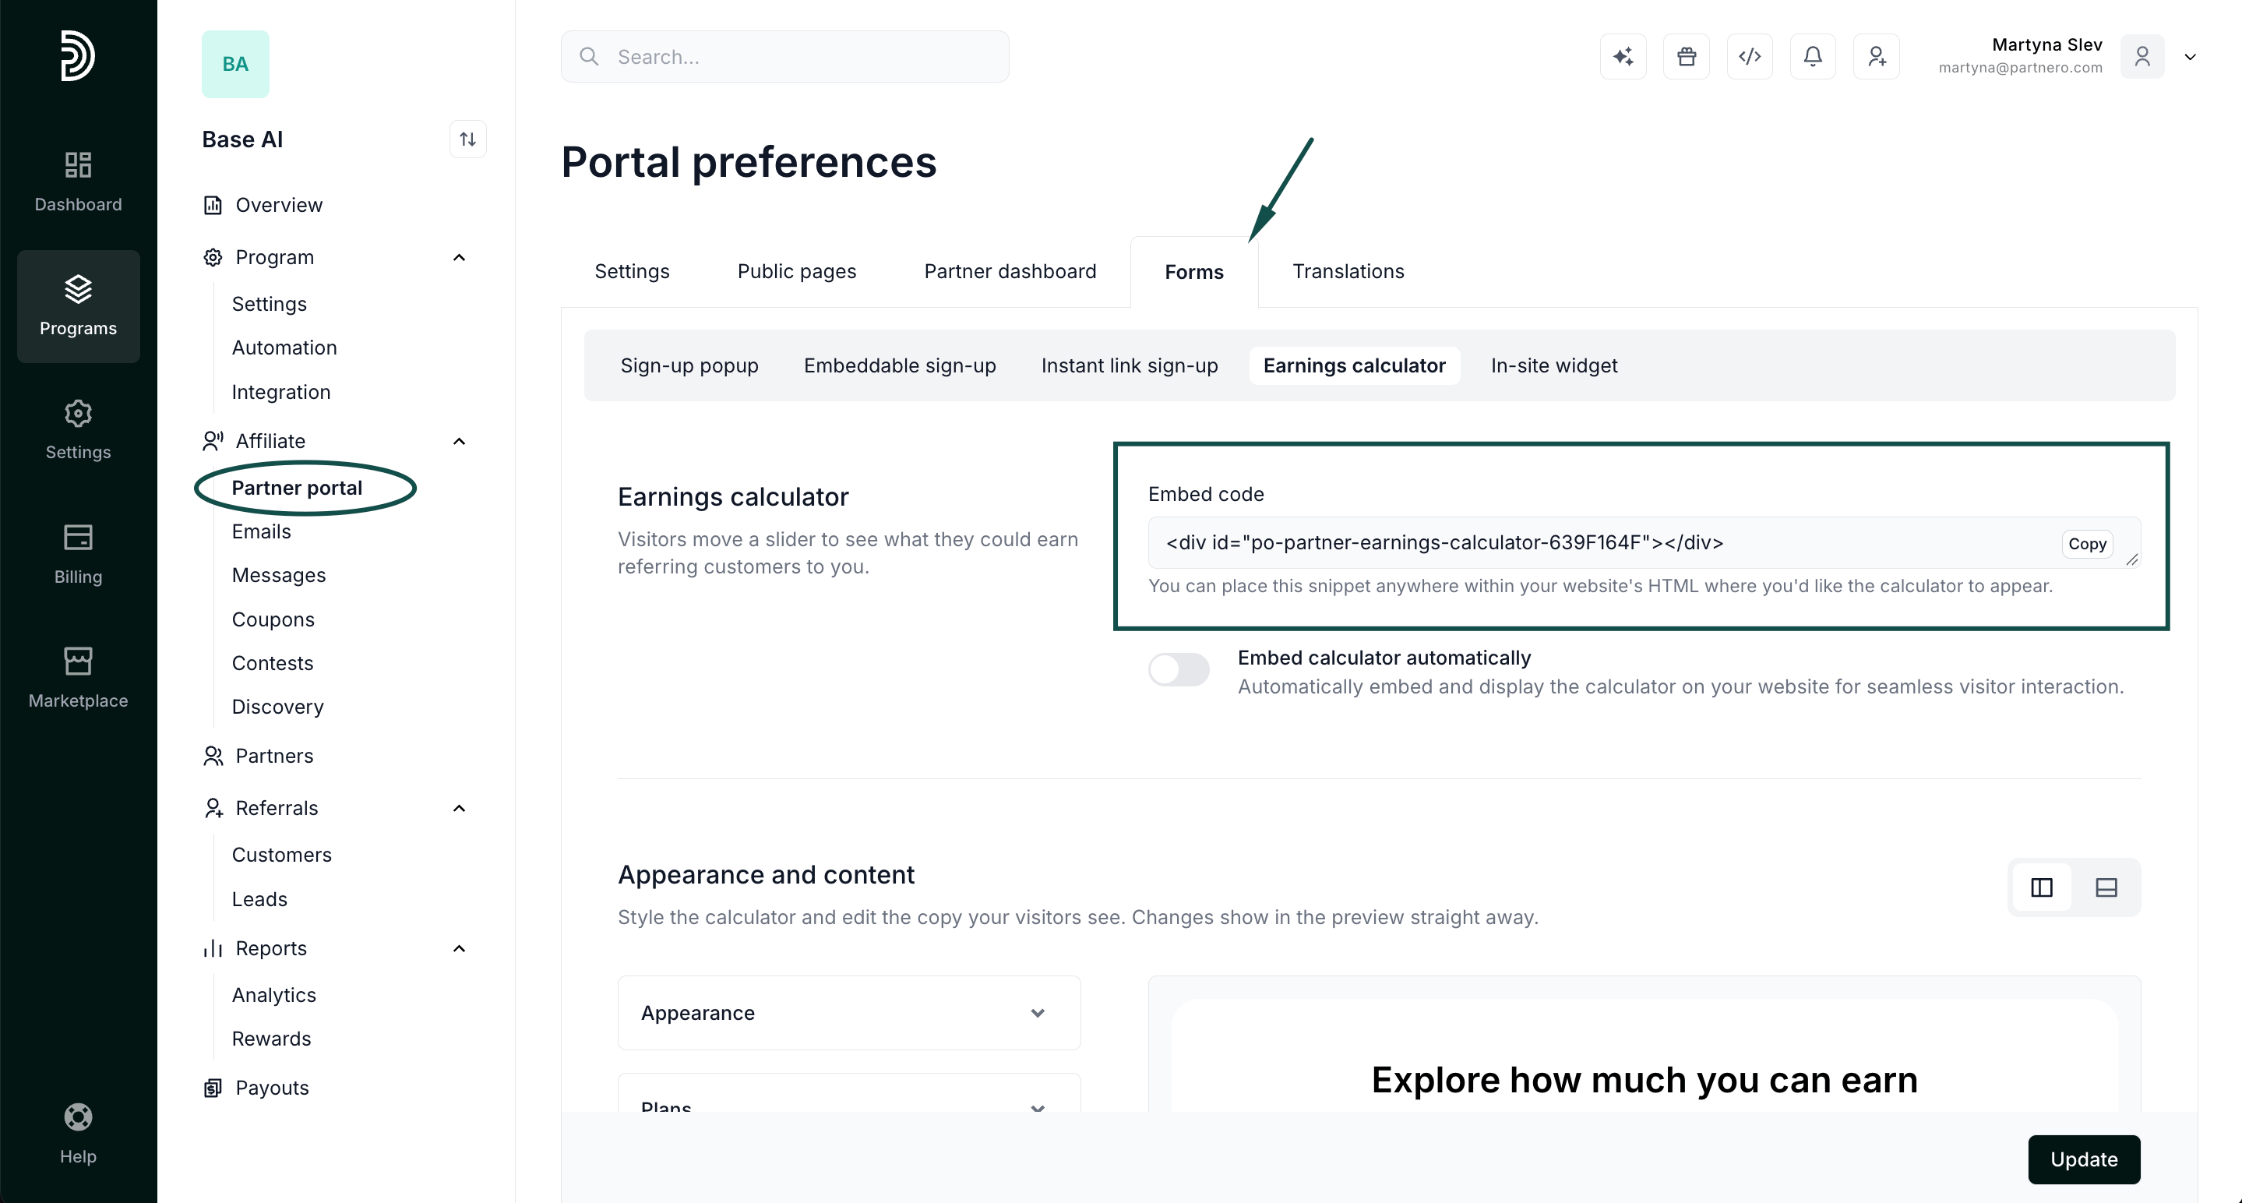The image size is (2242, 1203).
Task: Select the Sign-up popup sub-tab
Action: [689, 365]
